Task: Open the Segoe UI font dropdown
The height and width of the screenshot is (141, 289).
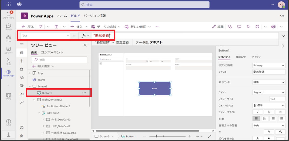Action: pos(269,92)
